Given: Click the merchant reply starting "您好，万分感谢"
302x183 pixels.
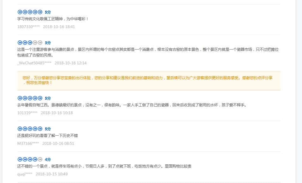Looking at the screenshot, I should coord(148,80).
